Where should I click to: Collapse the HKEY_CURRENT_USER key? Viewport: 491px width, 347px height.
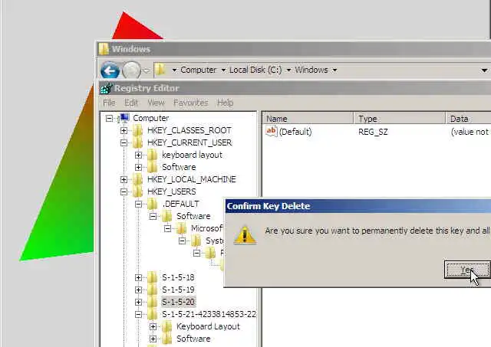tap(124, 143)
